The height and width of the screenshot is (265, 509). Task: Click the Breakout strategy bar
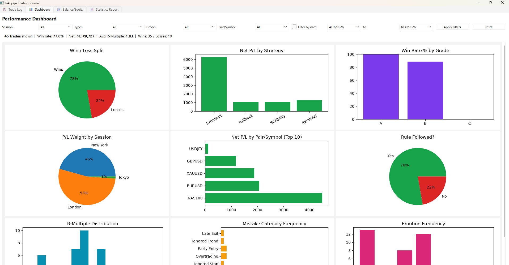pos(214,84)
